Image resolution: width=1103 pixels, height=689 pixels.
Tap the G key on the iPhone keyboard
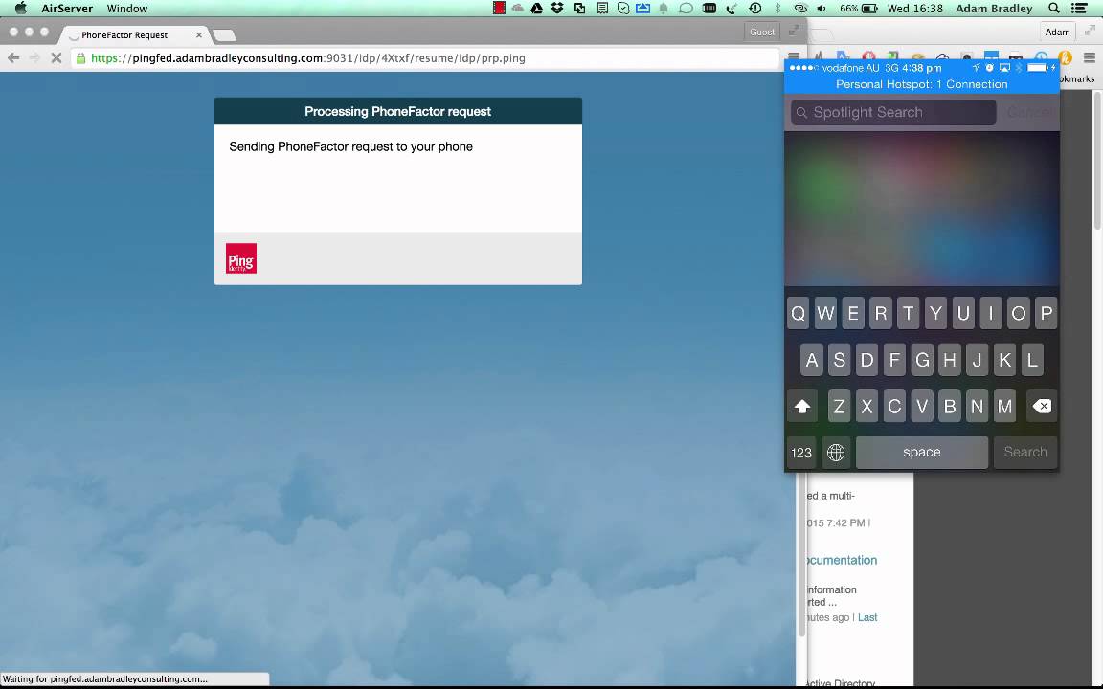(921, 359)
